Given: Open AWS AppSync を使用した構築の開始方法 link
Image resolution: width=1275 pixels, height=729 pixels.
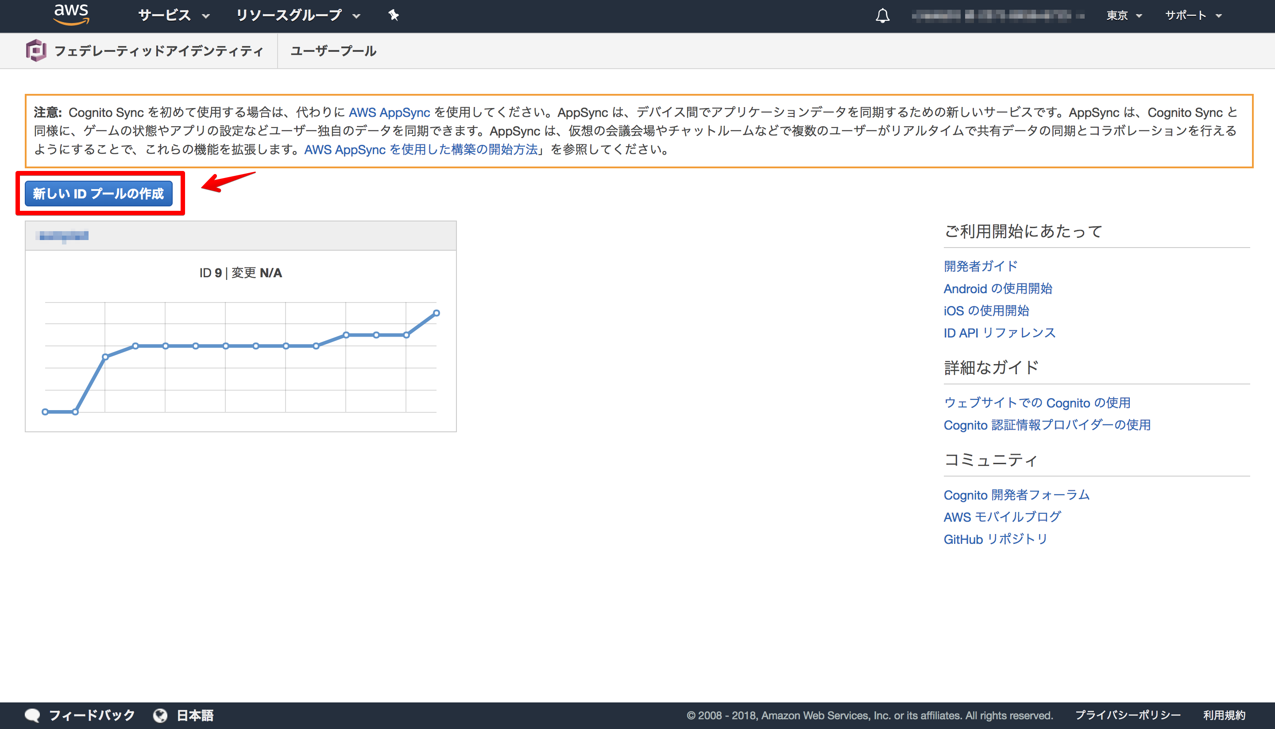Looking at the screenshot, I should click(x=421, y=149).
